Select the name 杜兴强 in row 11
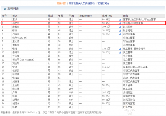 tap(16, 56)
